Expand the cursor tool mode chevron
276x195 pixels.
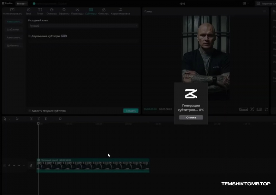pyautogui.click(x=10, y=119)
